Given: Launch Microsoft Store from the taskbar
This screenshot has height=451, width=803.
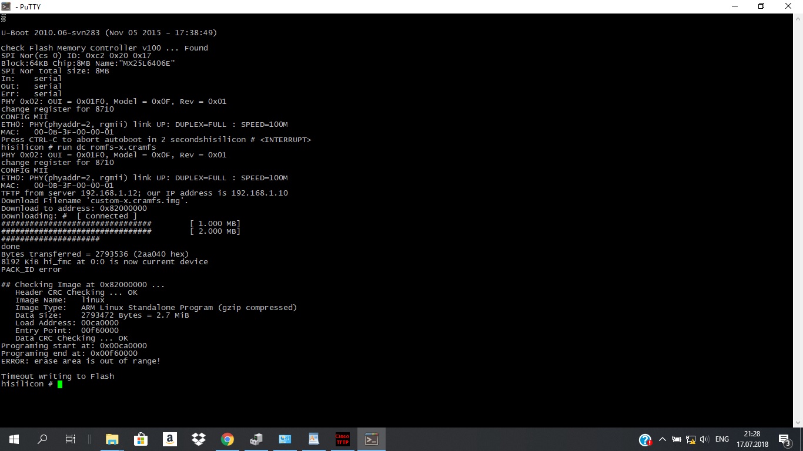Looking at the screenshot, I should [140, 439].
